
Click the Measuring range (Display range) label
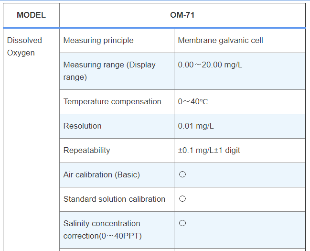pyautogui.click(x=109, y=71)
